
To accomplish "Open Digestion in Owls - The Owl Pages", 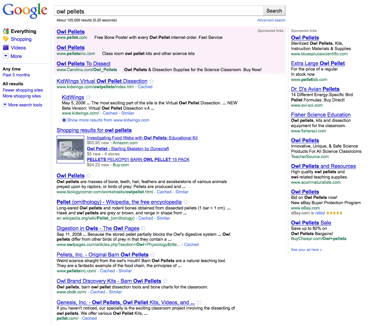I will tap(98, 228).
